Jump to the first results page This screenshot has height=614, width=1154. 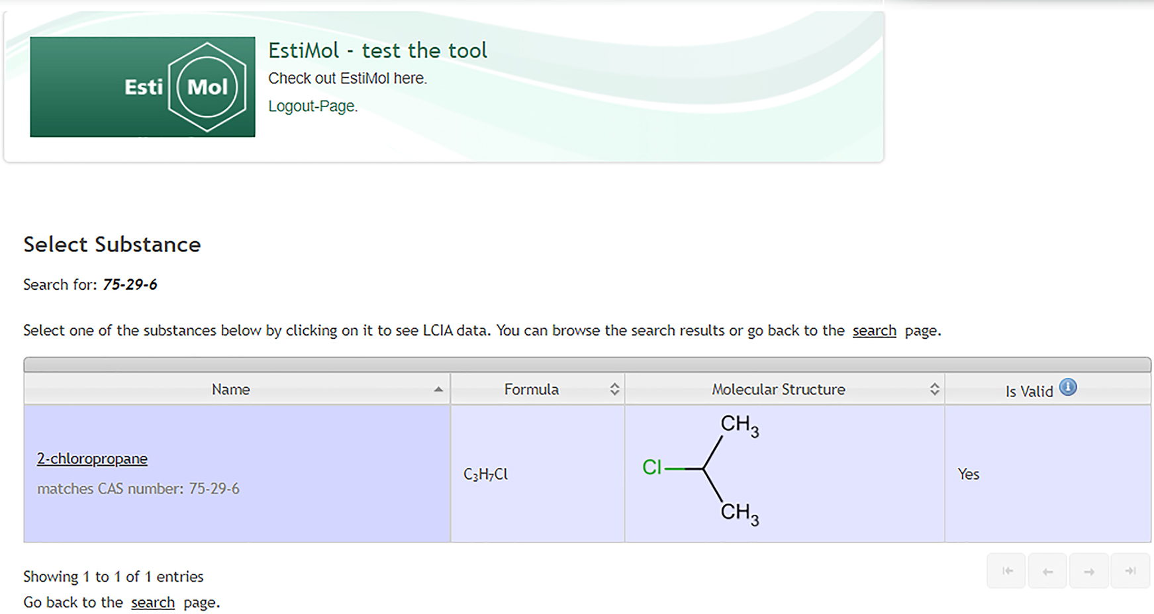click(x=1006, y=570)
